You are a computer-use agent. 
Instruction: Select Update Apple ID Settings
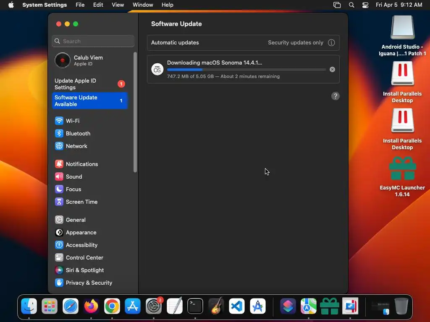click(x=89, y=84)
